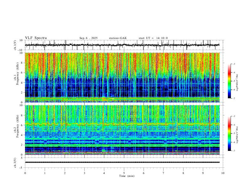
Task: Click the ch.3(V) axis label
Action: [15, 163]
